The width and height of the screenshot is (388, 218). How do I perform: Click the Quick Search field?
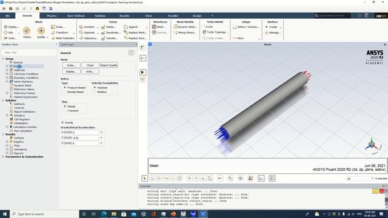click(332, 16)
